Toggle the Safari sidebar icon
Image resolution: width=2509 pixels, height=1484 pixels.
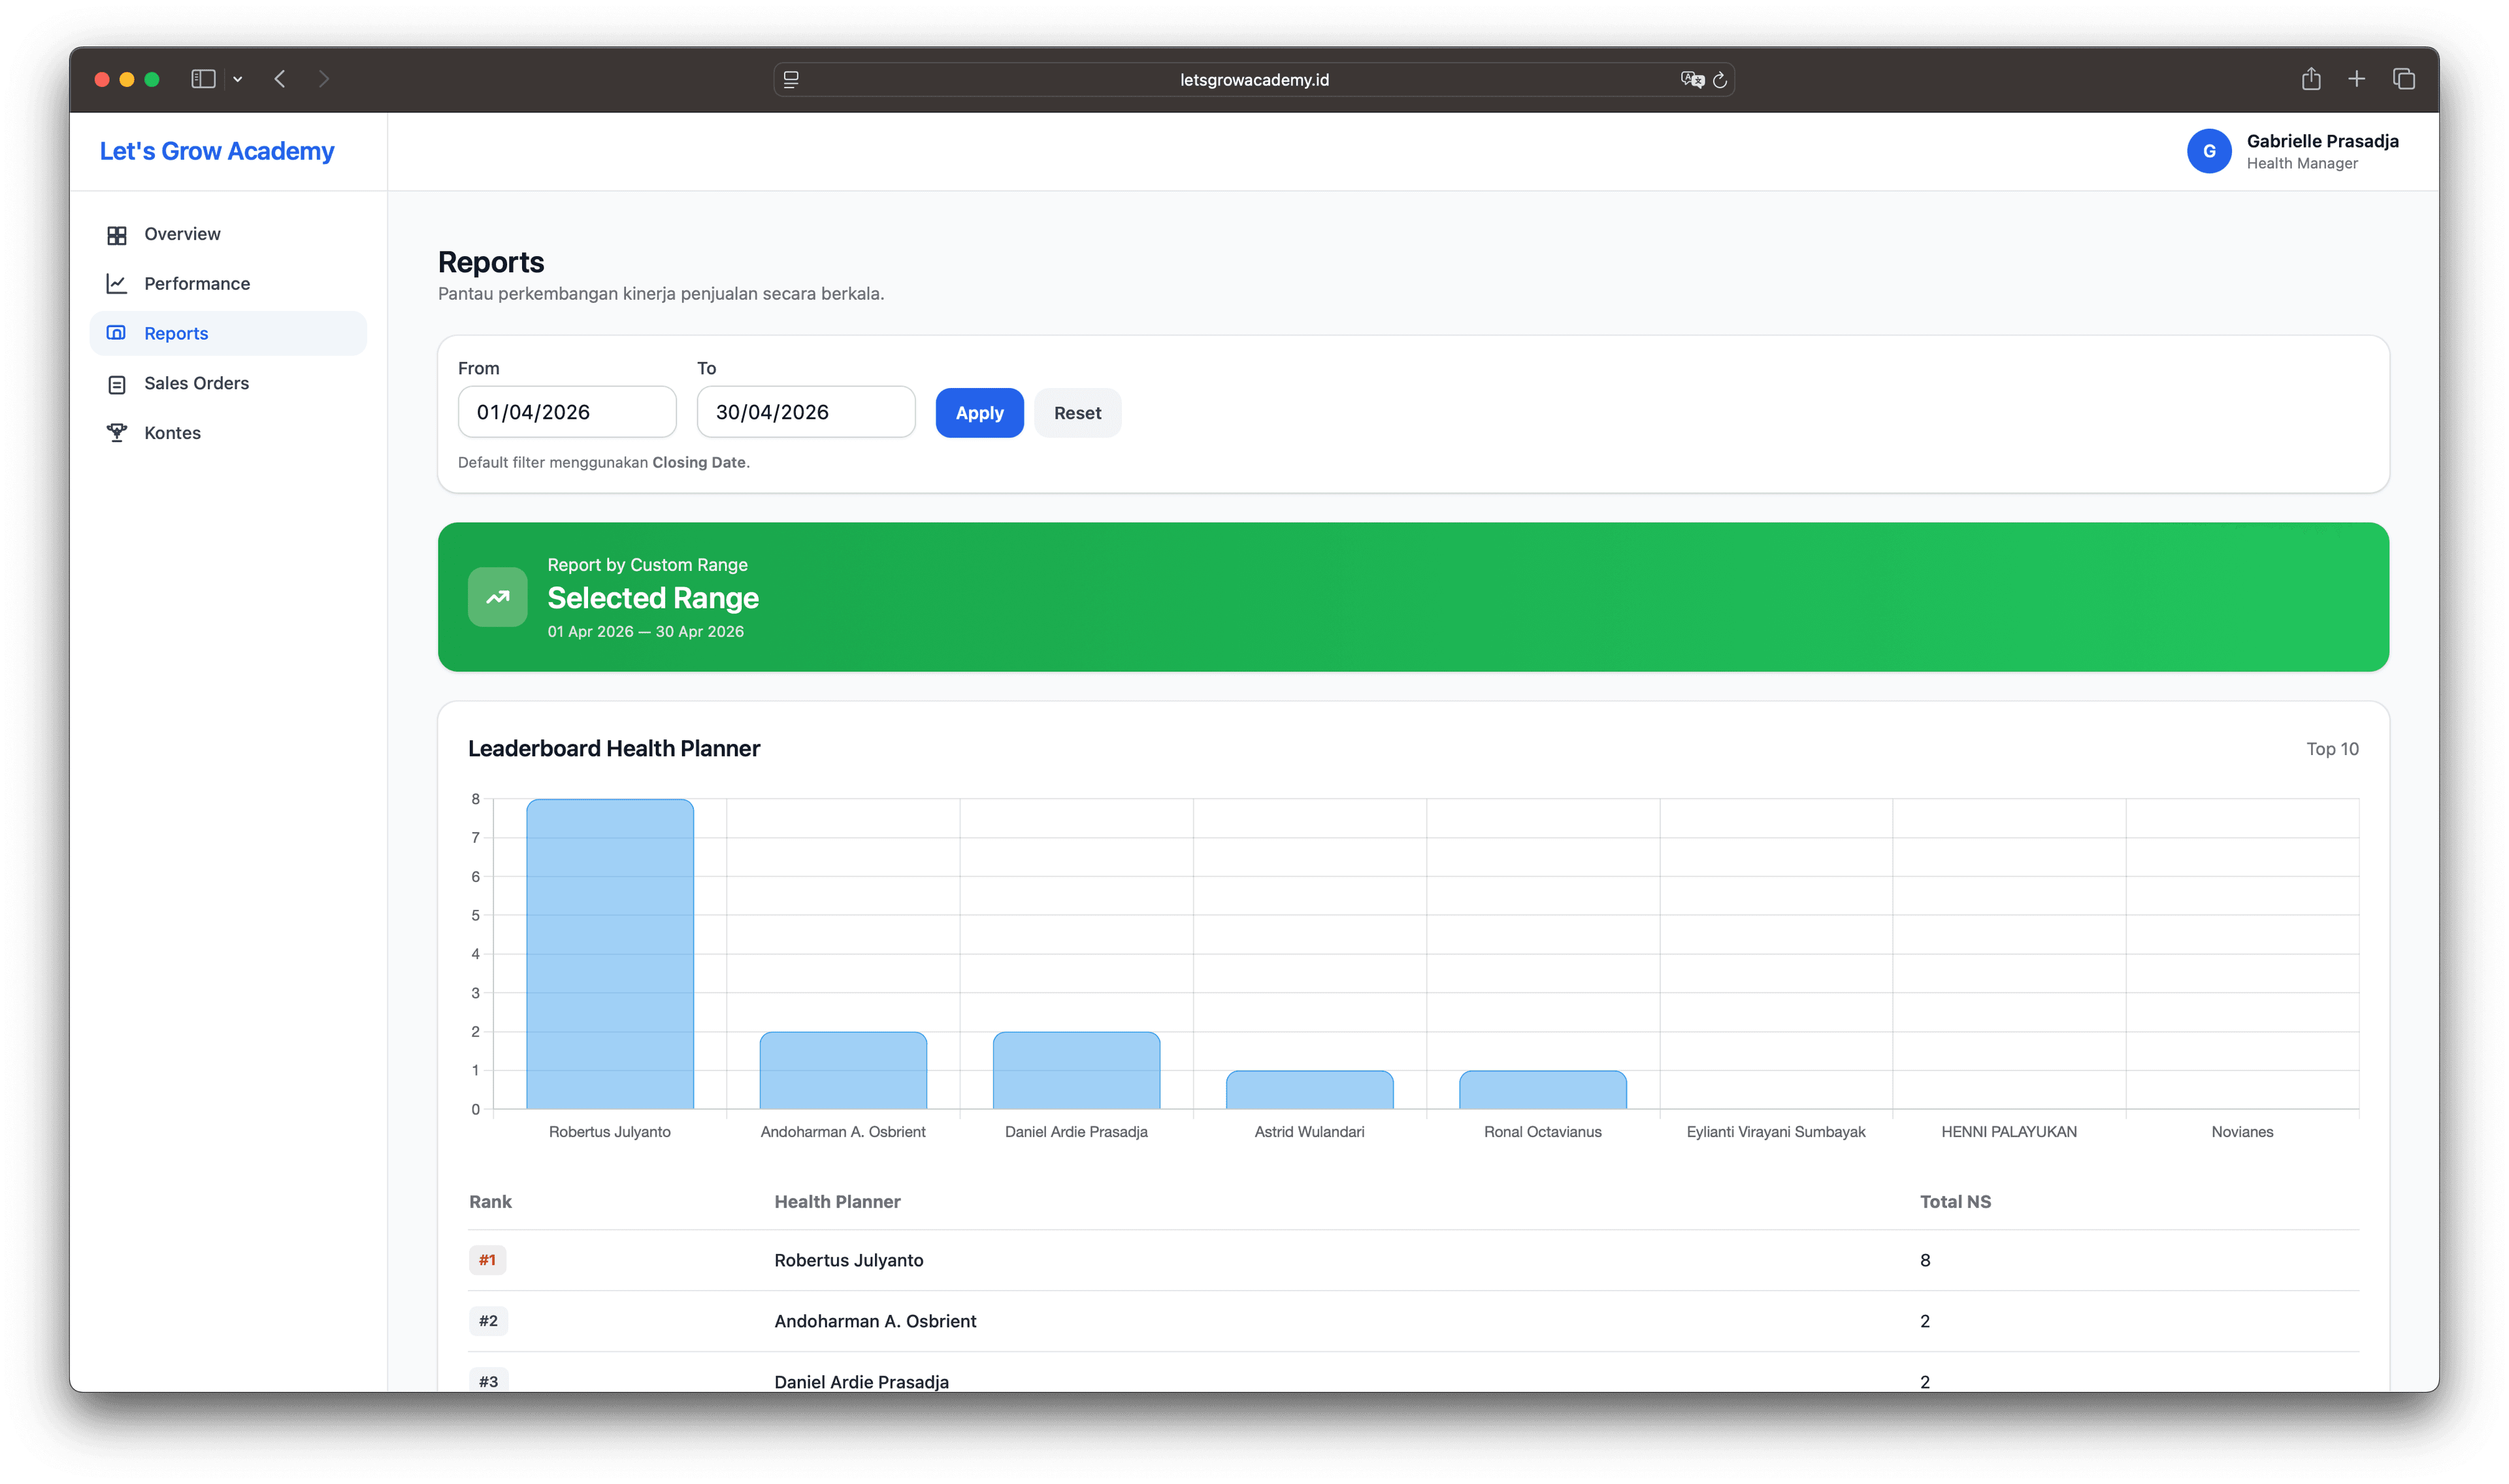point(203,79)
